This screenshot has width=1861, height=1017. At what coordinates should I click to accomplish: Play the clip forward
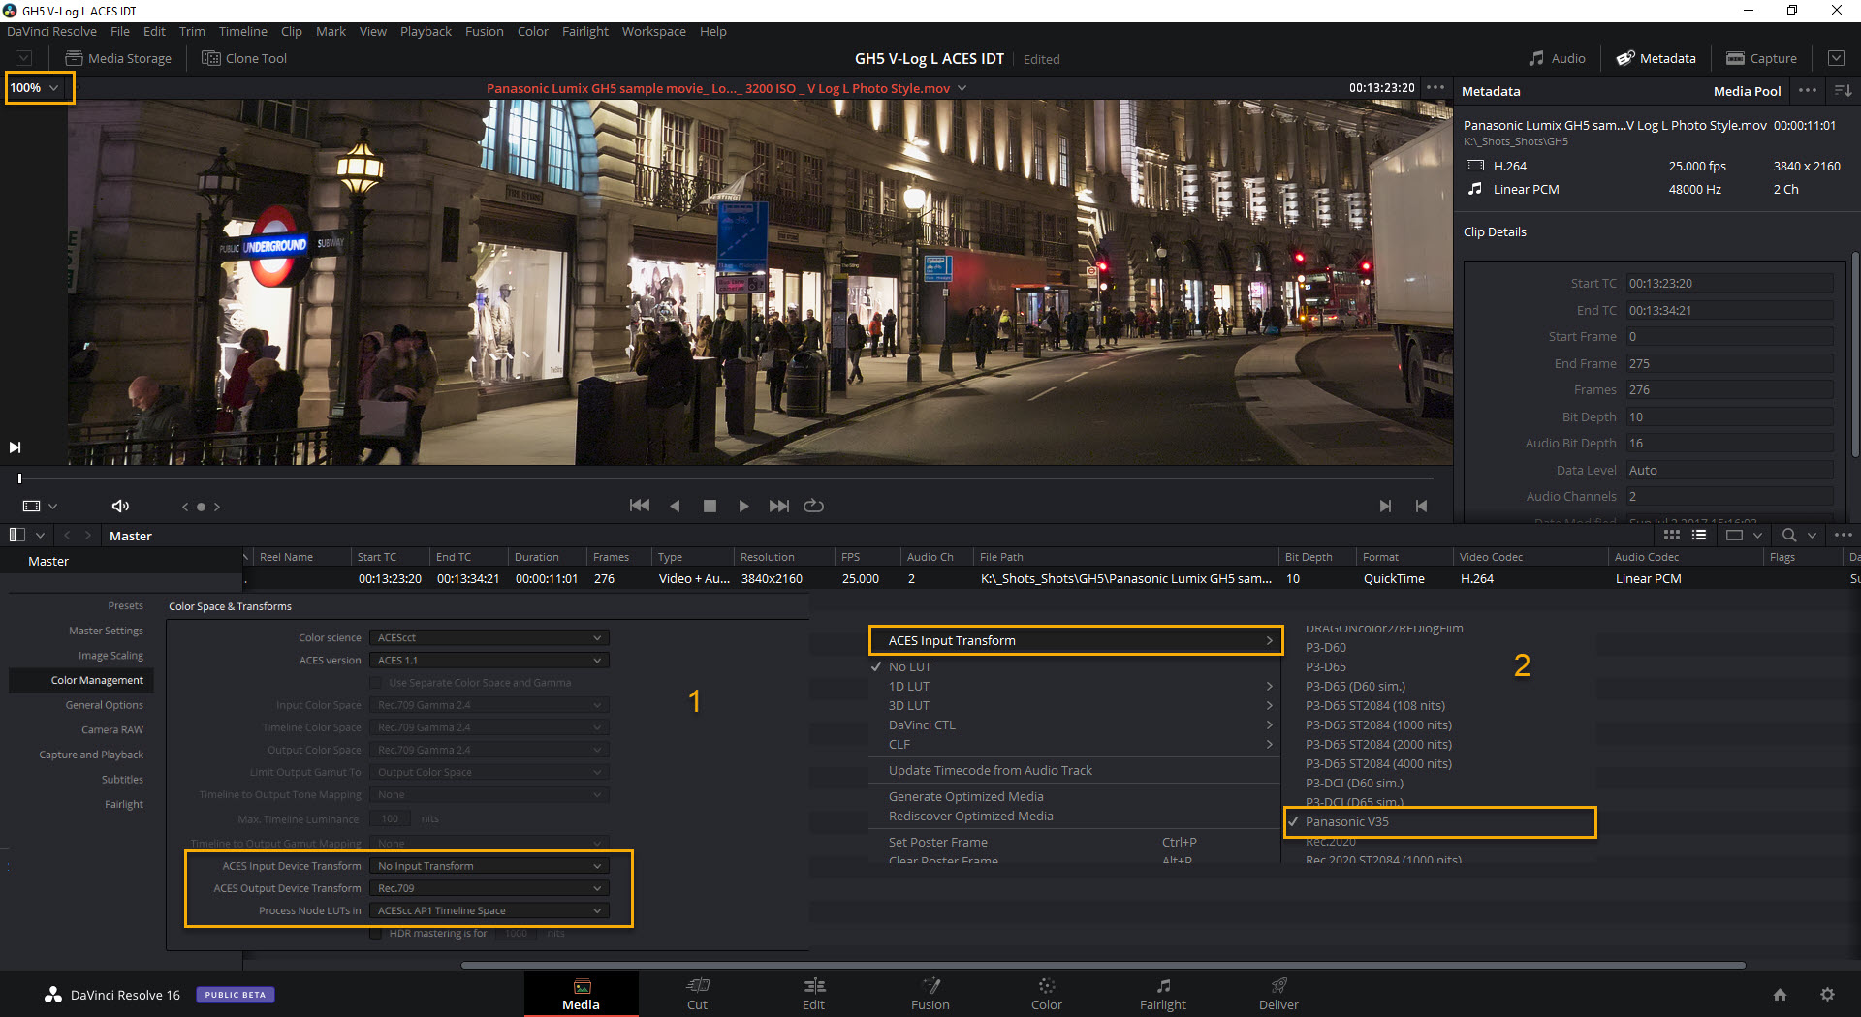[743, 506]
